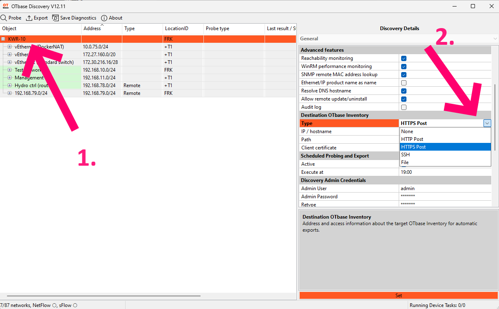Click the NetFlow status indicator circle
The height and width of the screenshot is (309, 499).
(x=54, y=305)
